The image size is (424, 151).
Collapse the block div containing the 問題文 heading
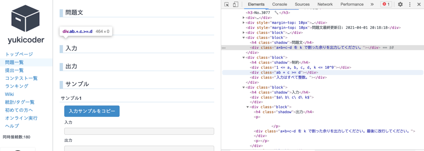pyautogui.click(x=244, y=37)
